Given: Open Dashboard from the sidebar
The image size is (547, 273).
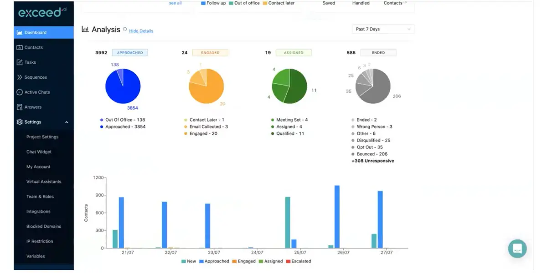Looking at the screenshot, I should (x=44, y=32).
